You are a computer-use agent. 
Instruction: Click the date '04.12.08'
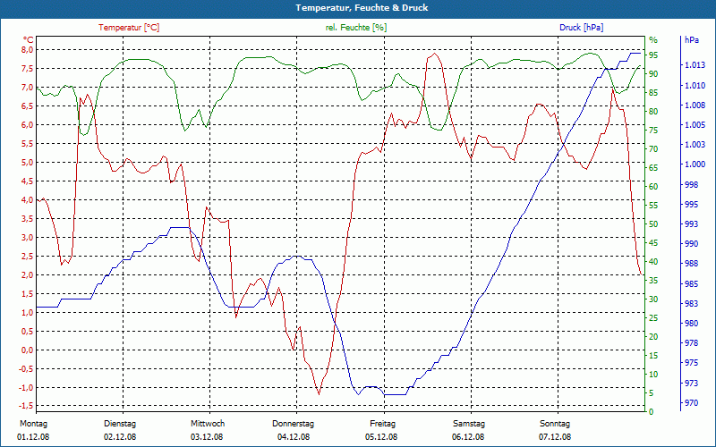pyautogui.click(x=294, y=437)
